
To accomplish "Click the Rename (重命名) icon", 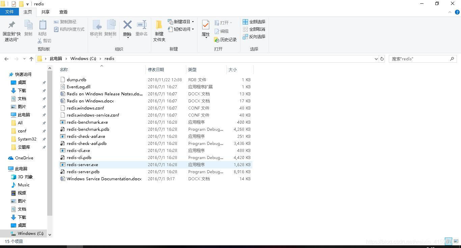I will 141,25.
